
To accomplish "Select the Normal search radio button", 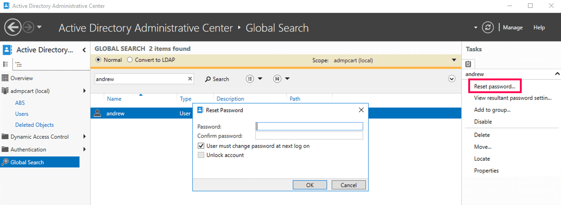I will (x=98, y=60).
